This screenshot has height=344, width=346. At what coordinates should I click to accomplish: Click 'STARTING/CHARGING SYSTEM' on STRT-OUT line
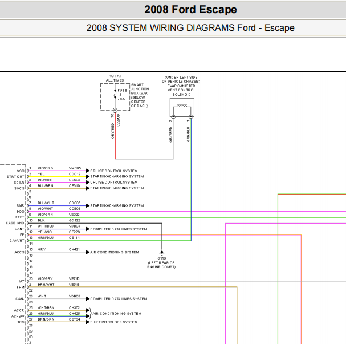pos(117,177)
